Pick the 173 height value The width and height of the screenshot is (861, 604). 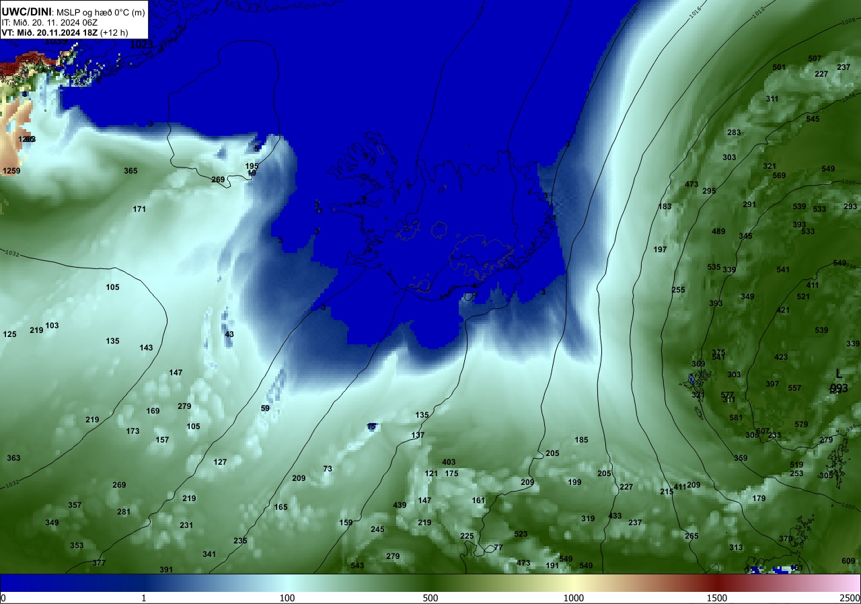point(133,431)
